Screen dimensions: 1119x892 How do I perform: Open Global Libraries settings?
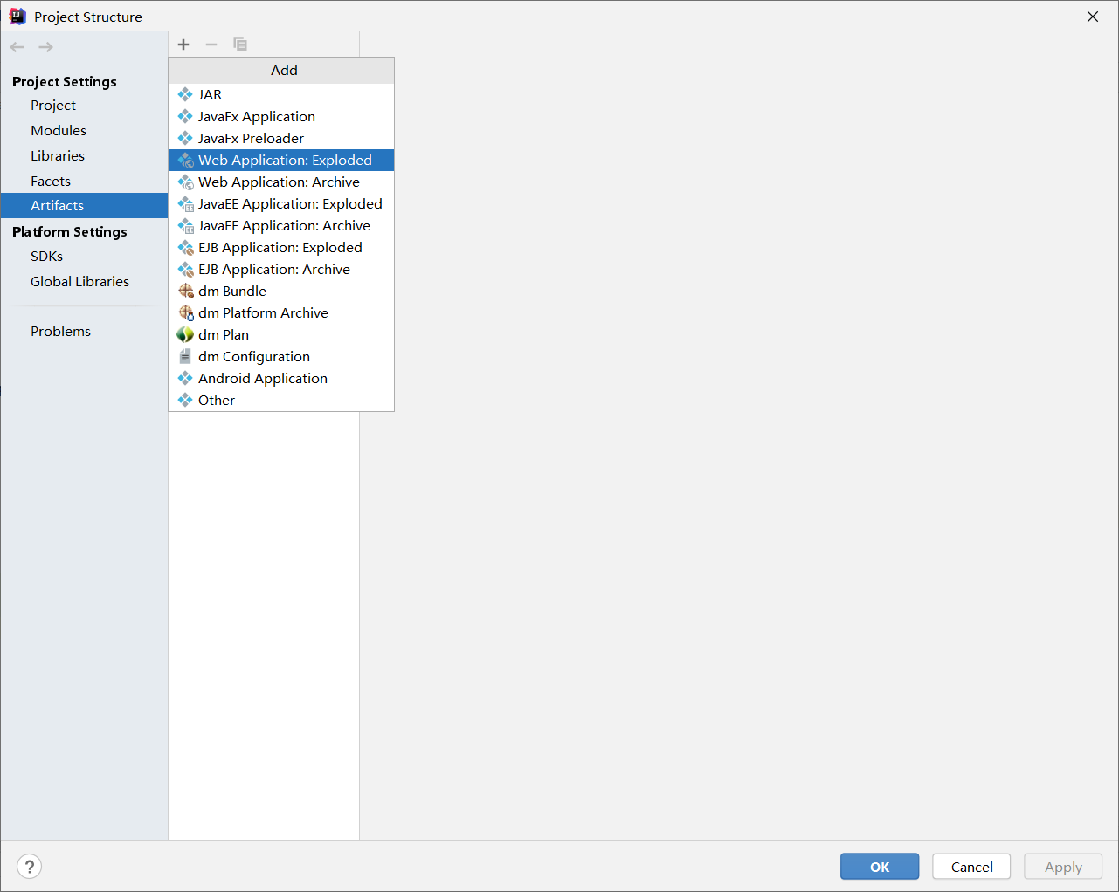(84, 281)
